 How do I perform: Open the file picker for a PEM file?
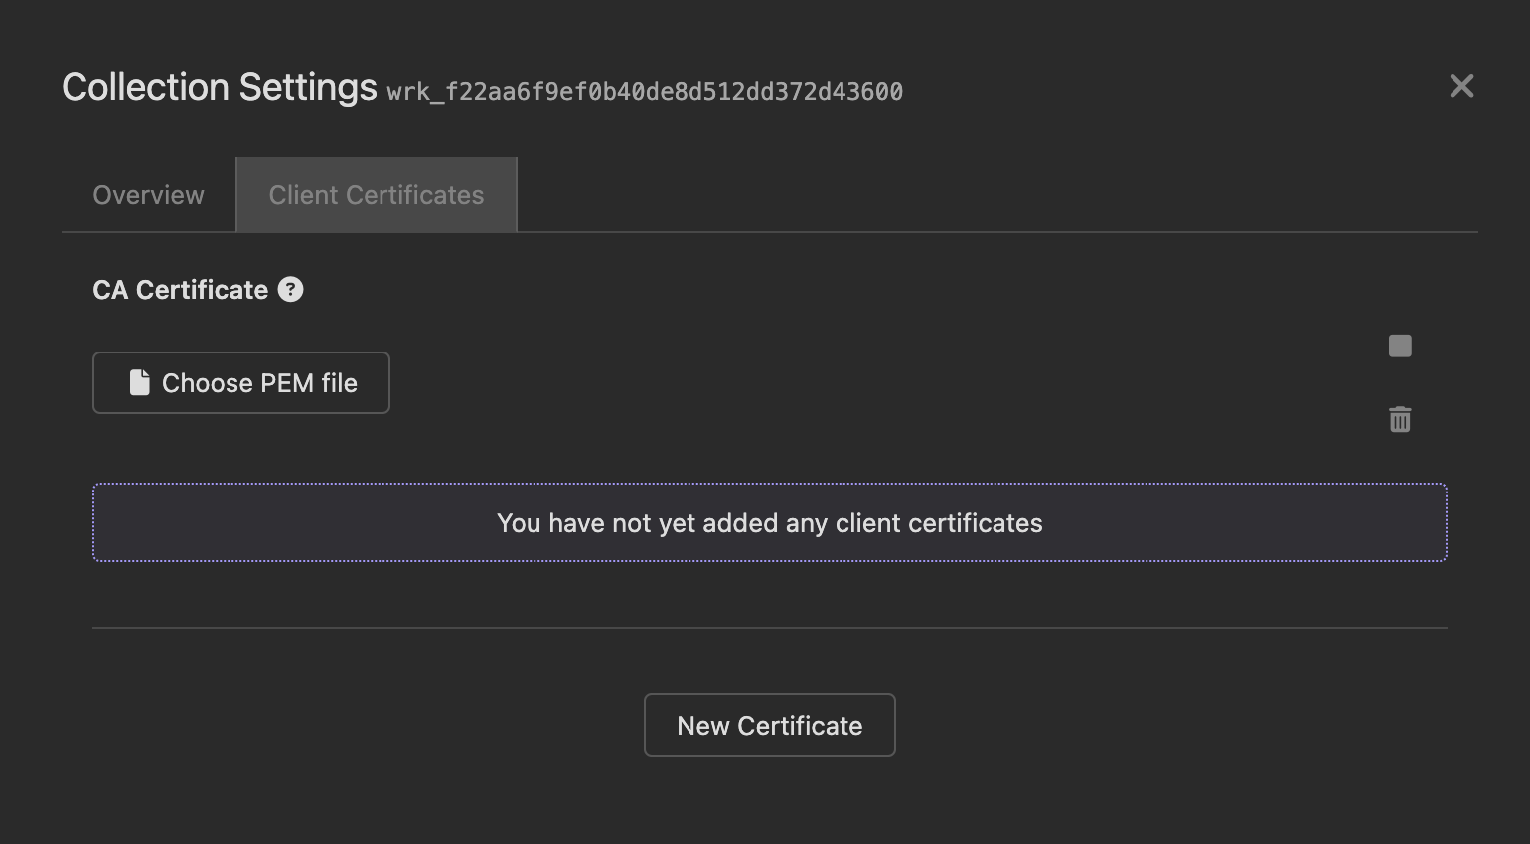pos(241,383)
